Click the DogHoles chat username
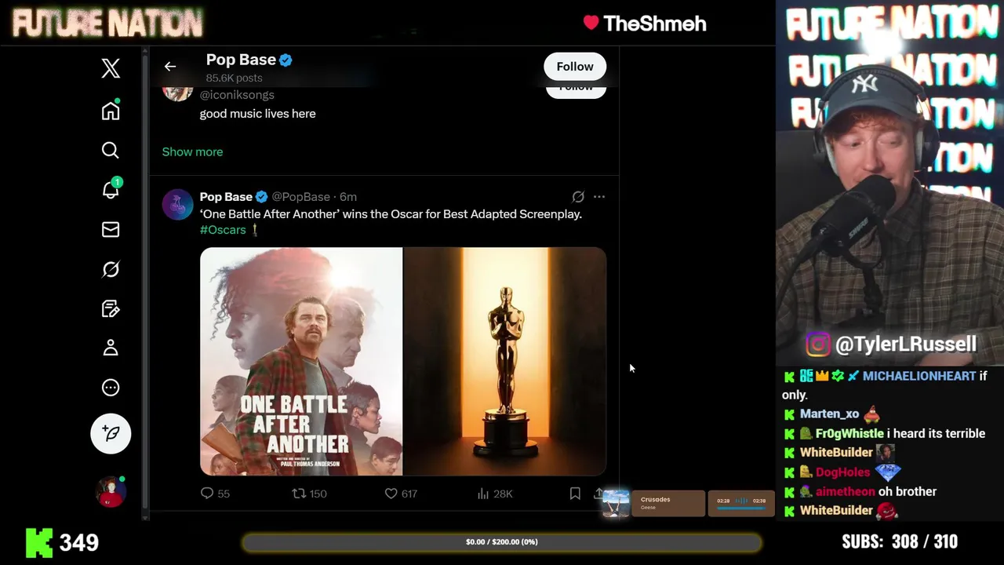This screenshot has height=565, width=1004. tap(842, 472)
